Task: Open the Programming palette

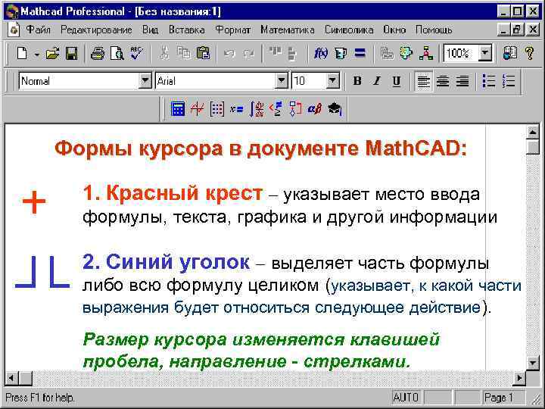Action: coord(295,109)
